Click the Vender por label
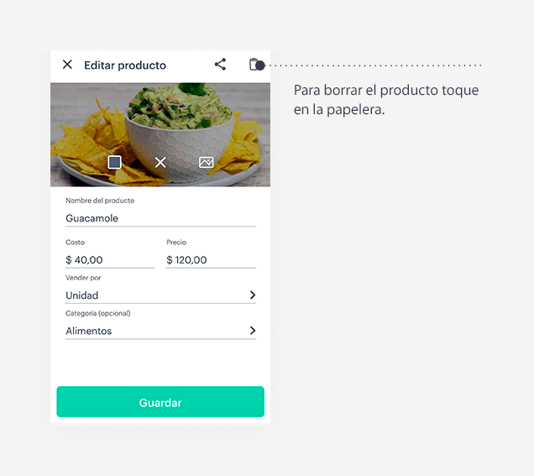The image size is (534, 476). point(83,278)
